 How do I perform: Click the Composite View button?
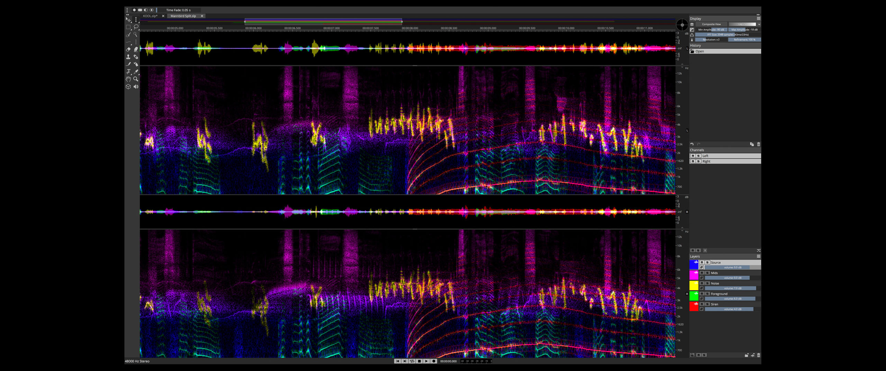tap(711, 24)
